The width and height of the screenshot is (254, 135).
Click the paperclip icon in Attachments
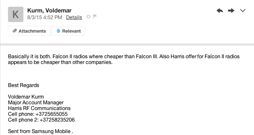click(x=14, y=31)
